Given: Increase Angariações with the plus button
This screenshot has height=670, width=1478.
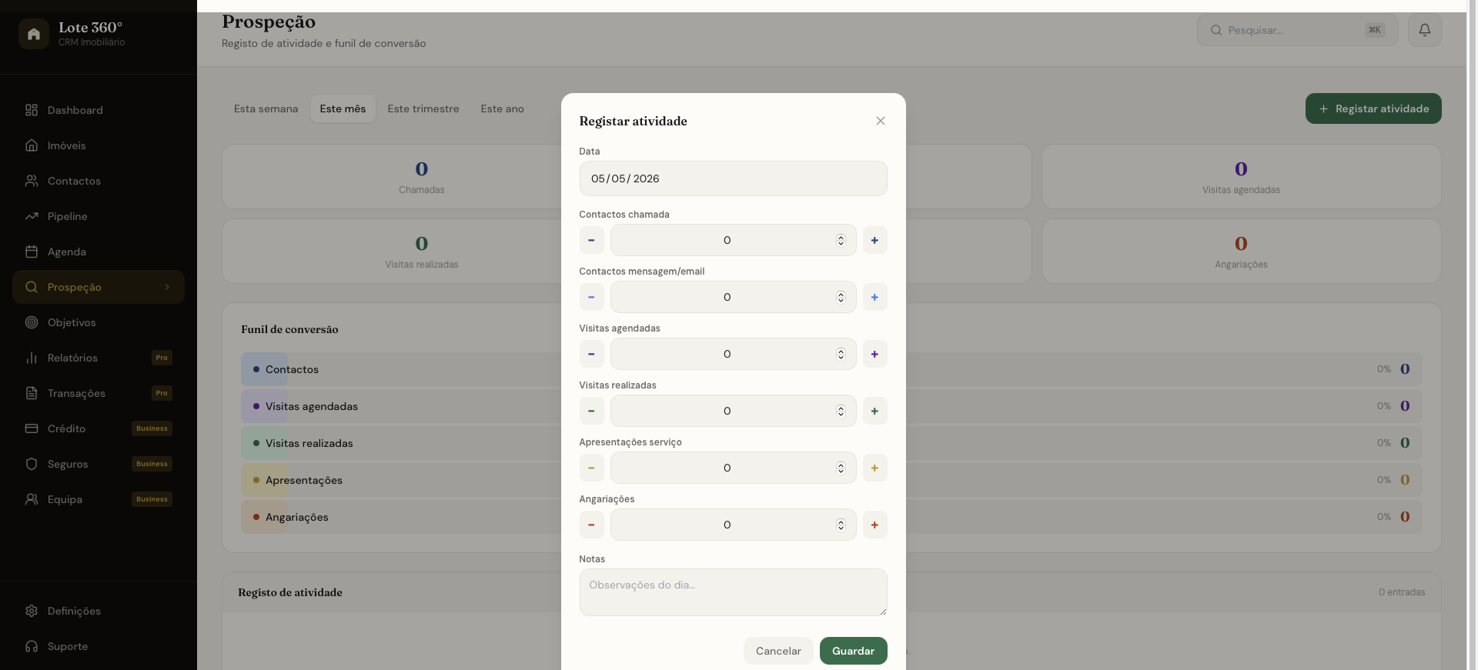Looking at the screenshot, I should click(x=874, y=525).
